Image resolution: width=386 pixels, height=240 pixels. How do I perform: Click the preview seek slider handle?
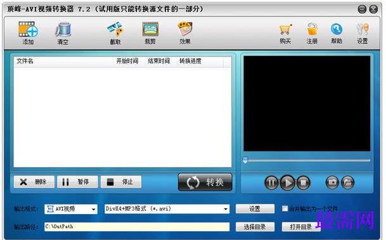(x=245, y=160)
